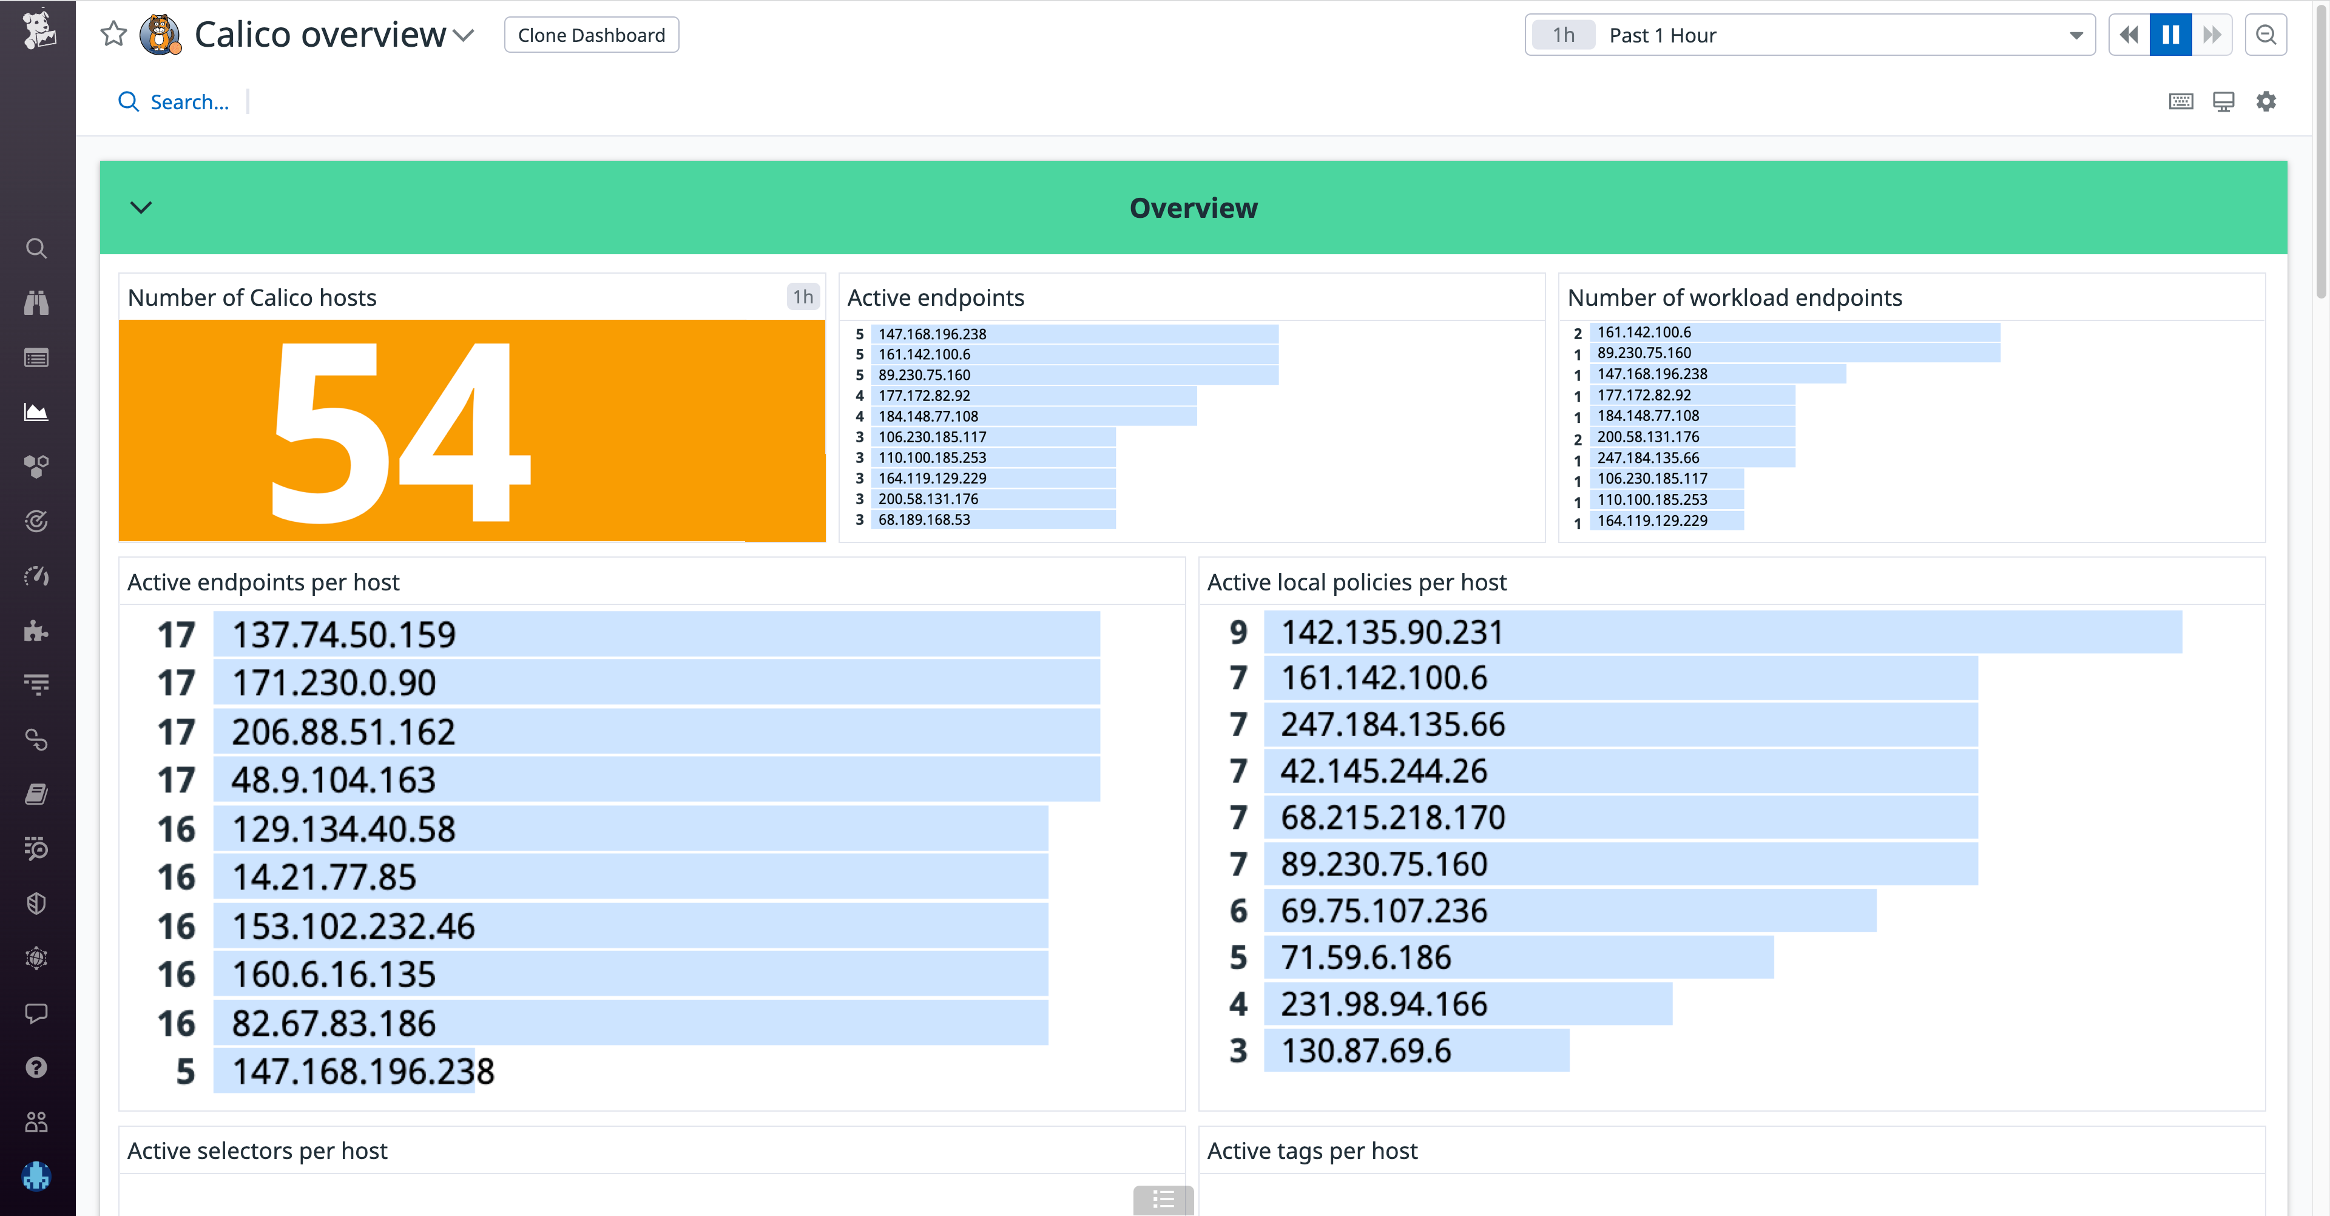Open dashboard settings with the gear icon
The height and width of the screenshot is (1216, 2330).
point(2266,101)
